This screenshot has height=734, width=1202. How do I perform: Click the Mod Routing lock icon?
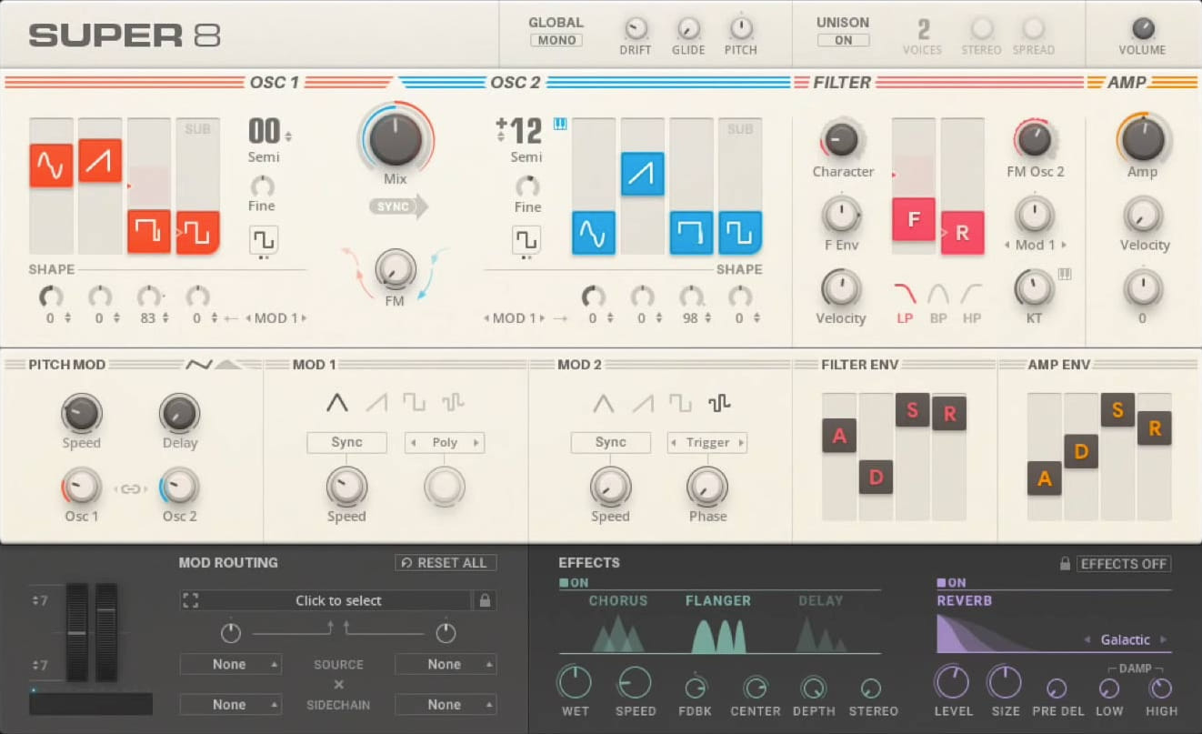point(485,600)
